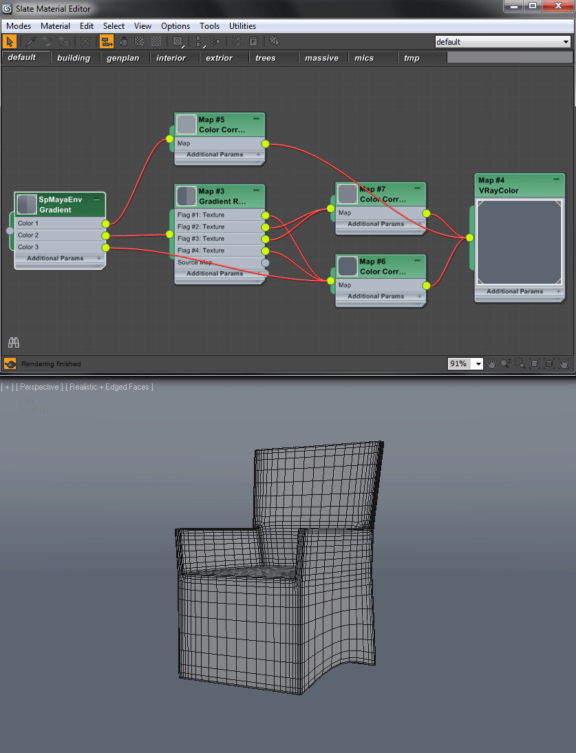
Task: Click the Zoom Tool magnifier icon
Action: pyautogui.click(x=506, y=363)
